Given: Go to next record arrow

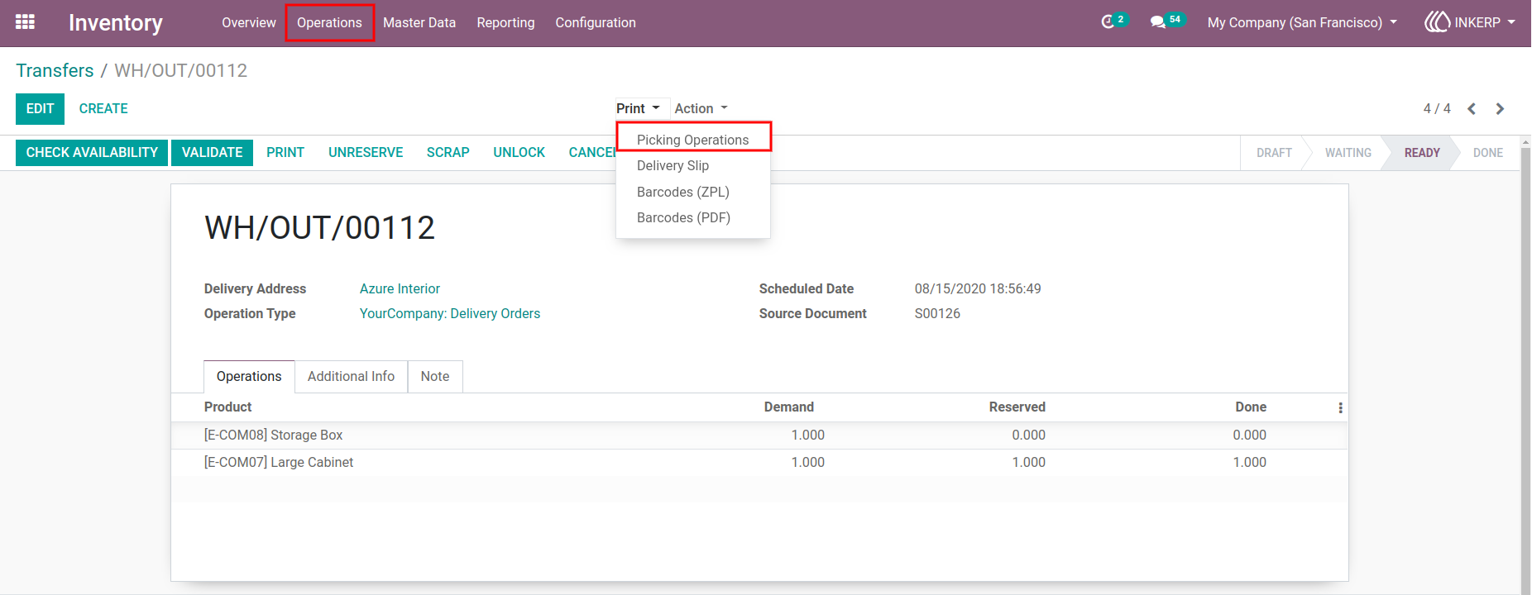Looking at the screenshot, I should [1500, 109].
